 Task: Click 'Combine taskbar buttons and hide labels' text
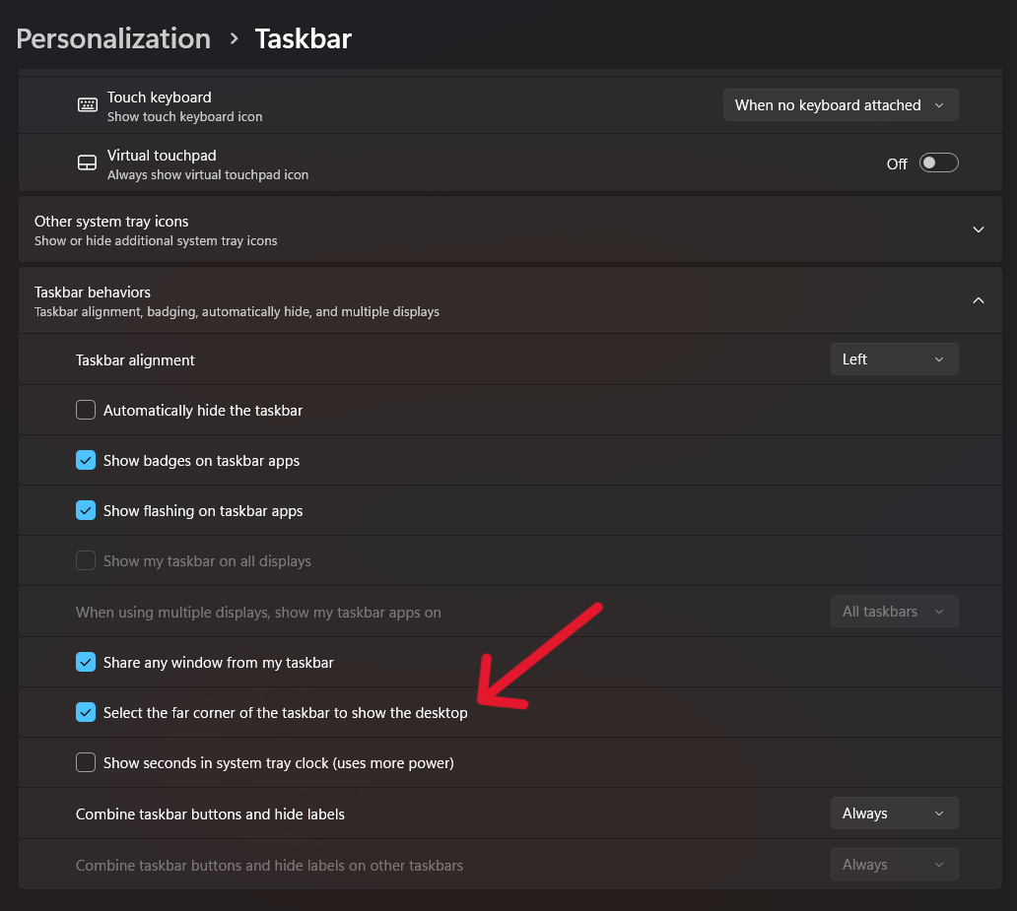click(210, 814)
